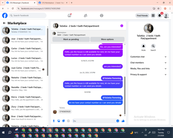Screen dimensions: 173x138
Task: Open the Facebook logo home link
Action: pyautogui.click(x=5, y=16)
